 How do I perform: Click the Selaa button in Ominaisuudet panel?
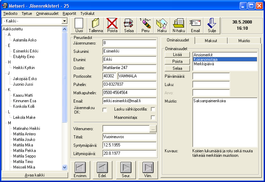pos(177,68)
